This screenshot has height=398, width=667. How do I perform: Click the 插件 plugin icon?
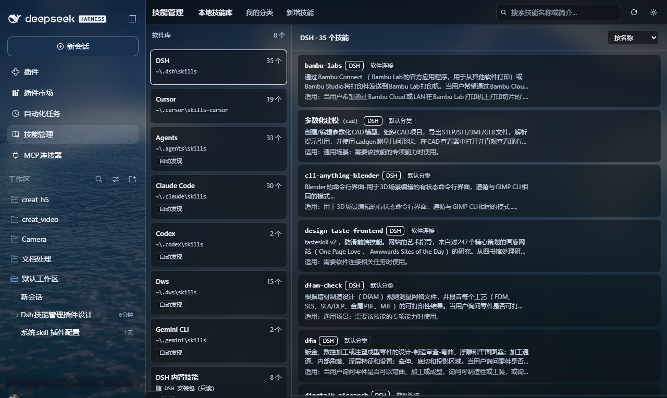tap(15, 72)
